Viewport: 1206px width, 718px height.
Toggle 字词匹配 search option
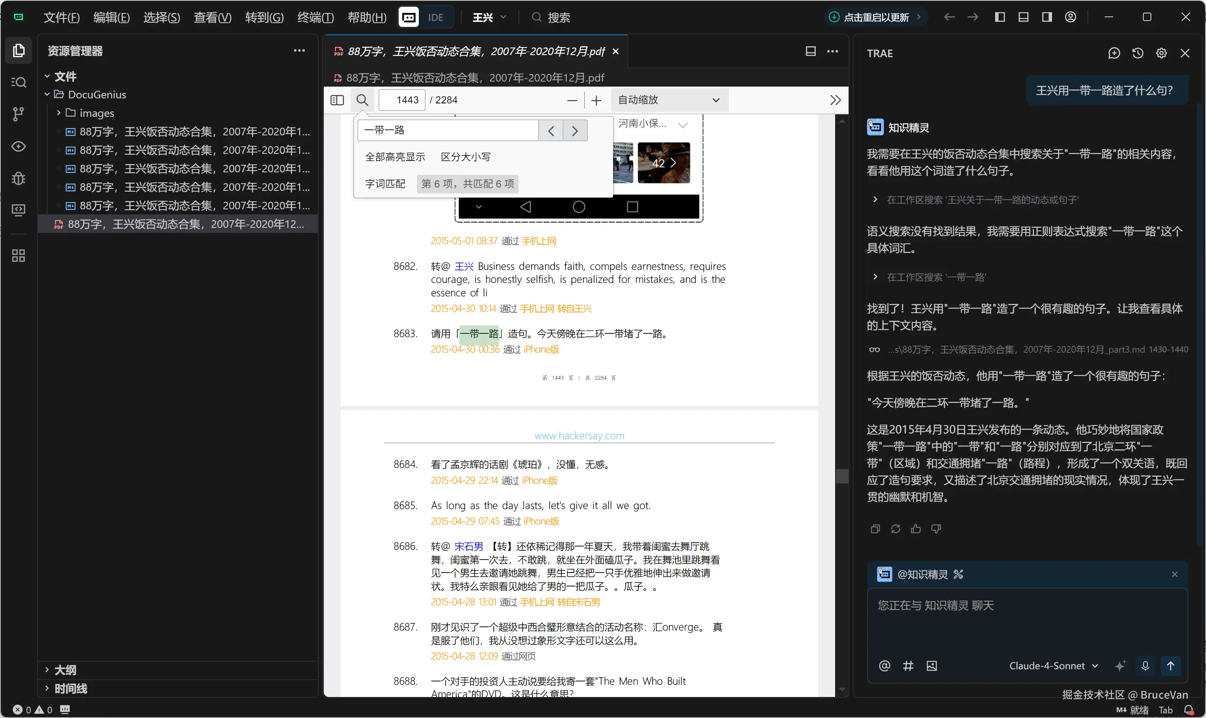385,184
